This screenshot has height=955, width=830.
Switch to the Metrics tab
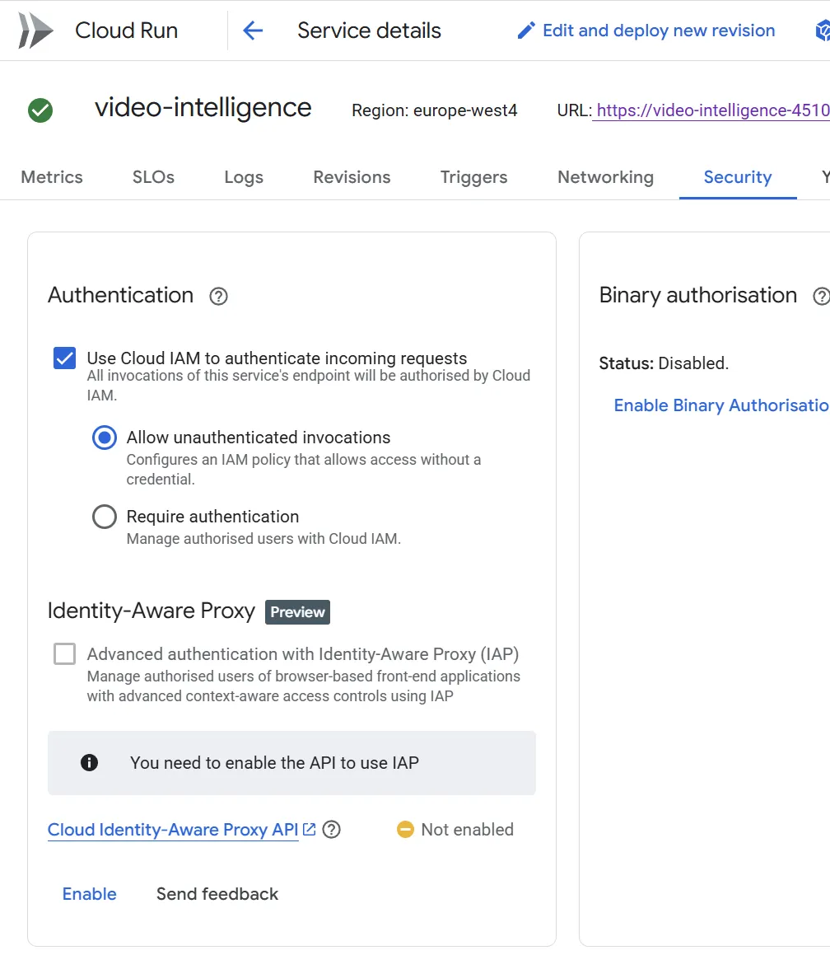coord(51,177)
